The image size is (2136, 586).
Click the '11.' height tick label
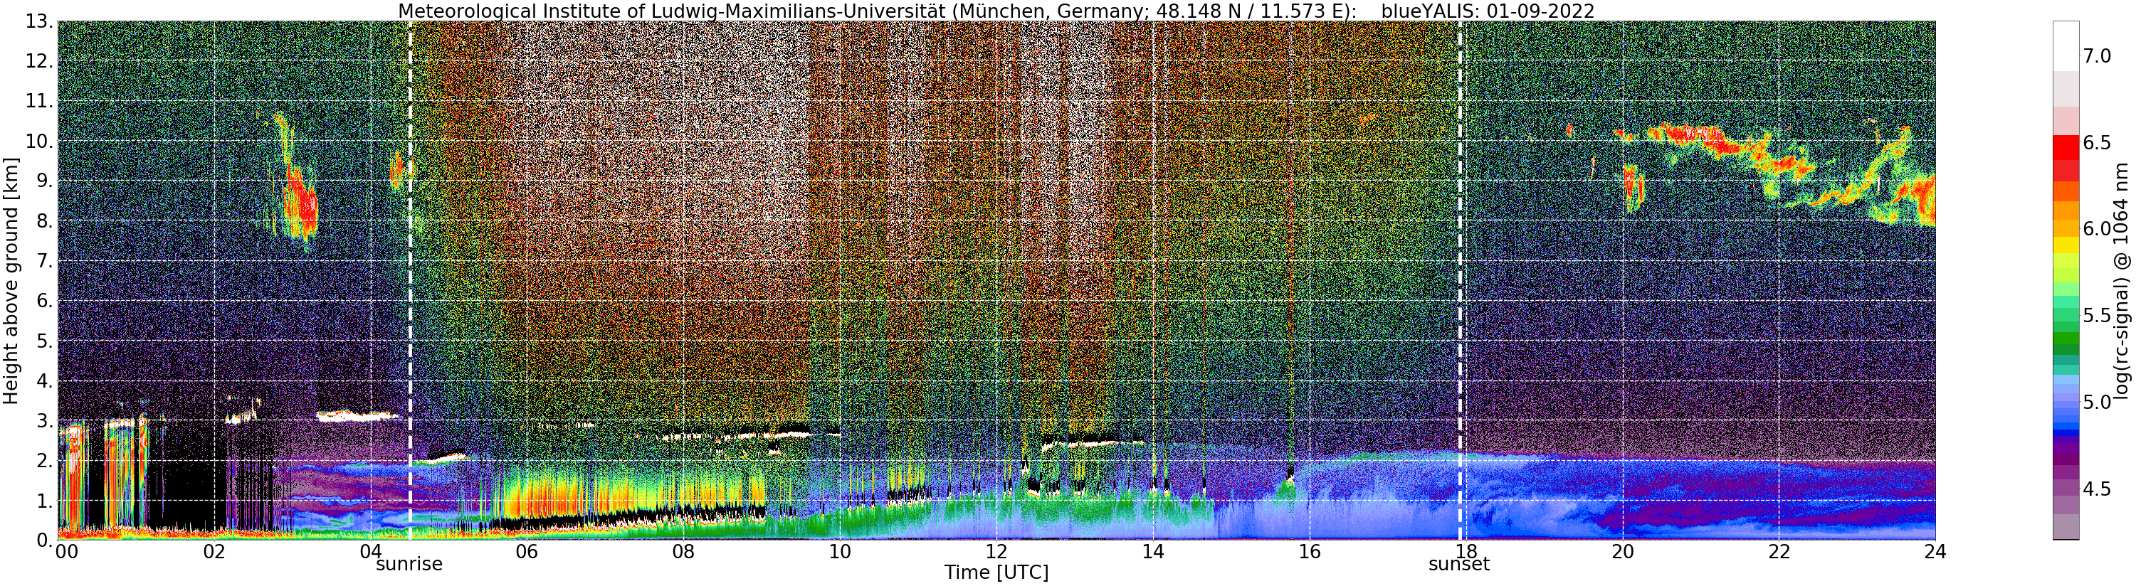(39, 102)
